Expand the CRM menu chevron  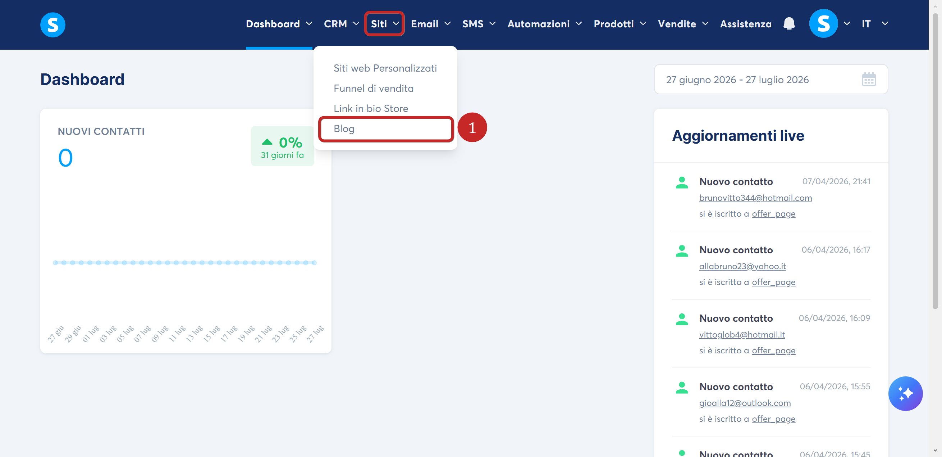coord(356,24)
